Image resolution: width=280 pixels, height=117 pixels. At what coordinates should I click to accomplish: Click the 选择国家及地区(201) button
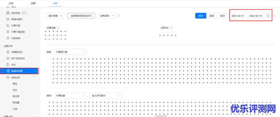(81, 16)
